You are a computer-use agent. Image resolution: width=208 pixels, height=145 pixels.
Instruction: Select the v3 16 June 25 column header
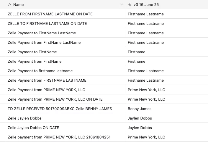click(167, 4)
